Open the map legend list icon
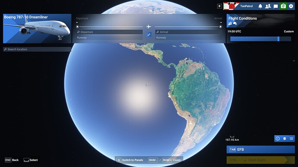The image size is (298, 167). [292, 139]
